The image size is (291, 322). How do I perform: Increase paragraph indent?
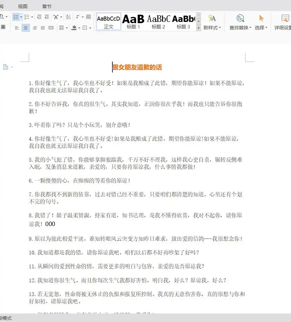coord(46,17)
